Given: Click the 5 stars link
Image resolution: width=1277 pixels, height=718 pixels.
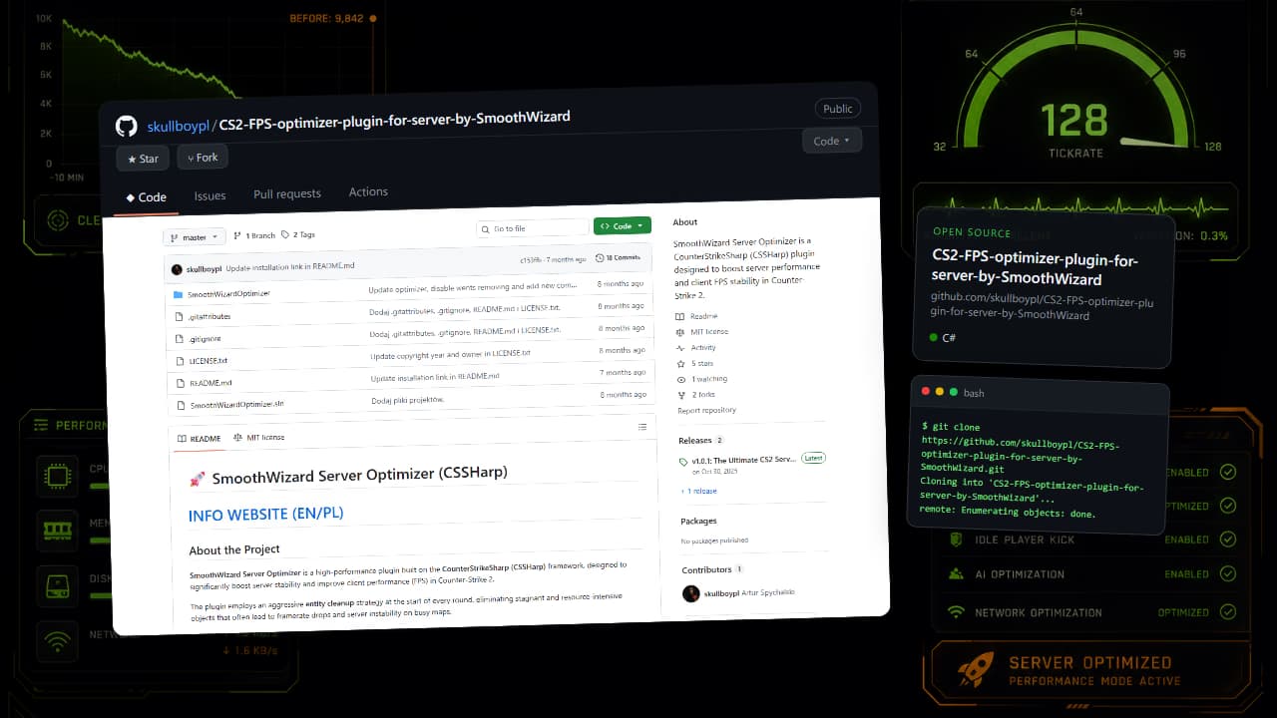Looking at the screenshot, I should (702, 363).
